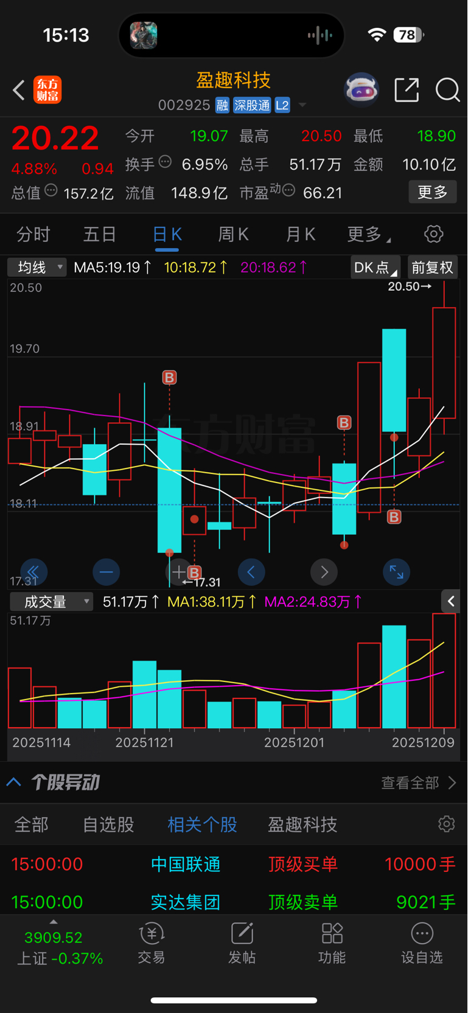Open the 发帖 post button

[242, 944]
